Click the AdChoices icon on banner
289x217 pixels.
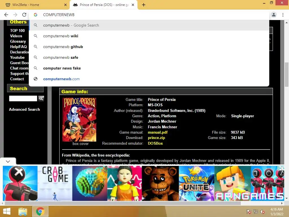[x=279, y=168]
